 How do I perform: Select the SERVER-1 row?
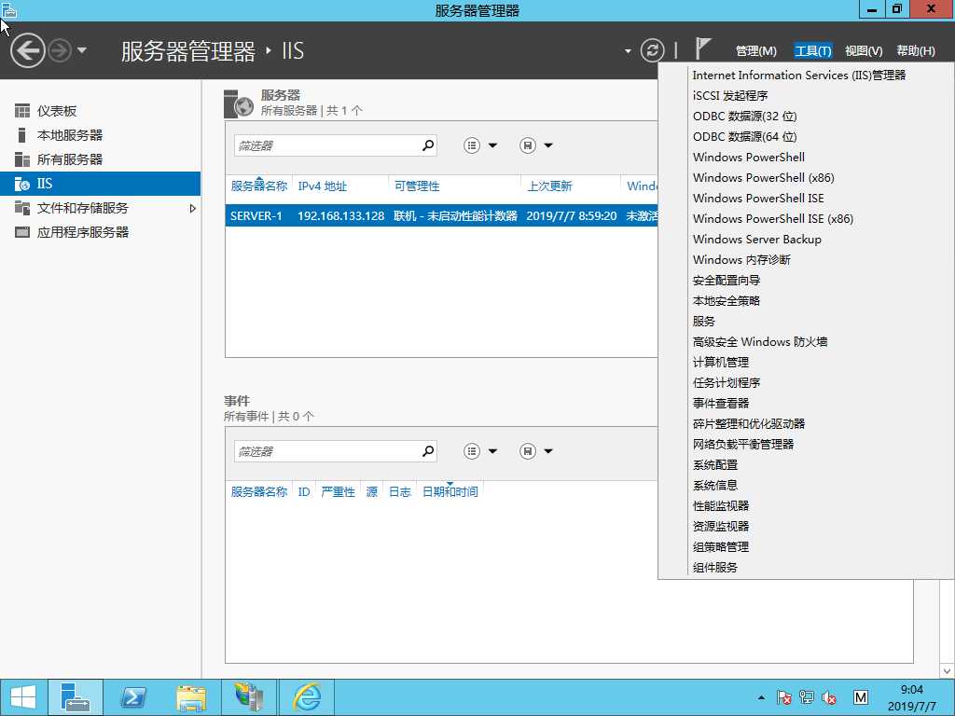click(441, 216)
